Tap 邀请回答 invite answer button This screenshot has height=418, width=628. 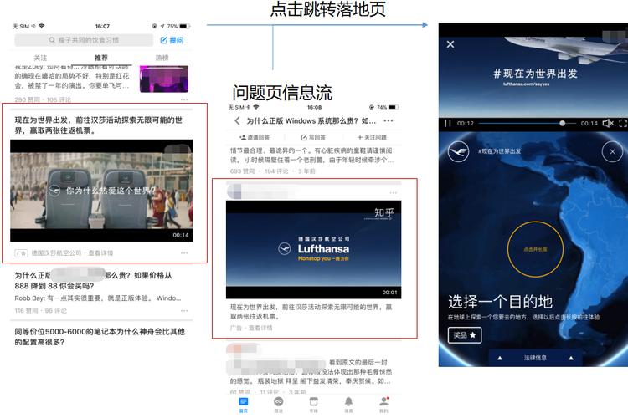coord(255,138)
